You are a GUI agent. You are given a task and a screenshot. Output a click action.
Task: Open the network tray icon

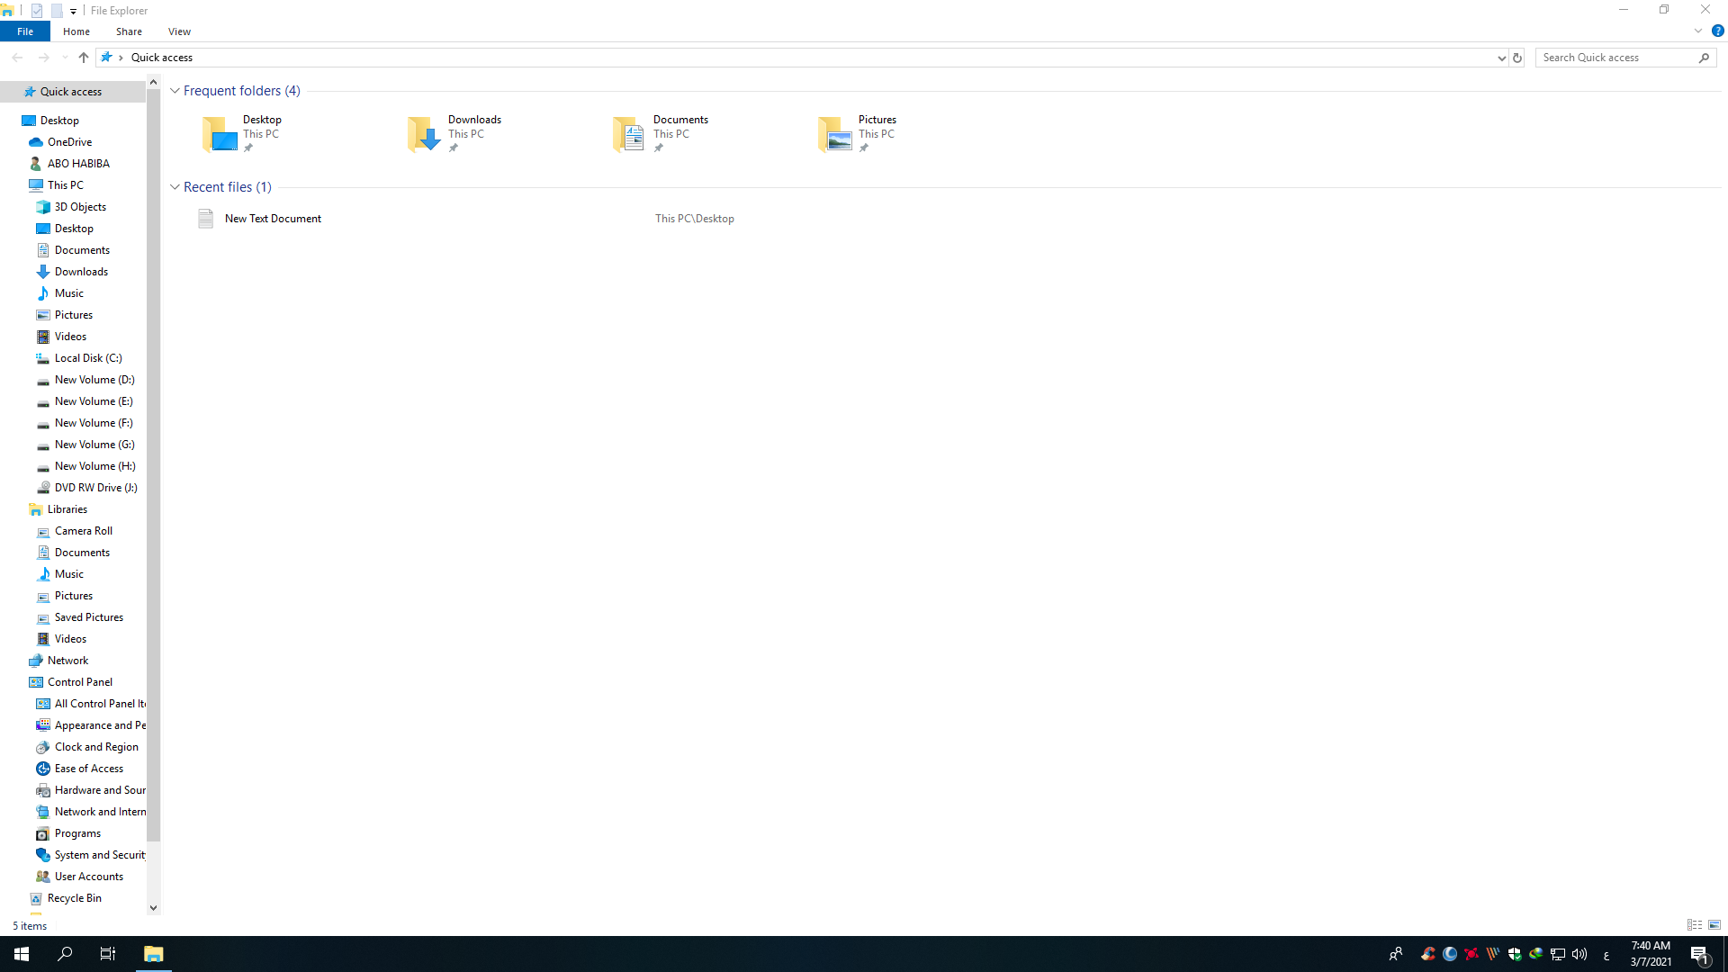coord(1558,954)
